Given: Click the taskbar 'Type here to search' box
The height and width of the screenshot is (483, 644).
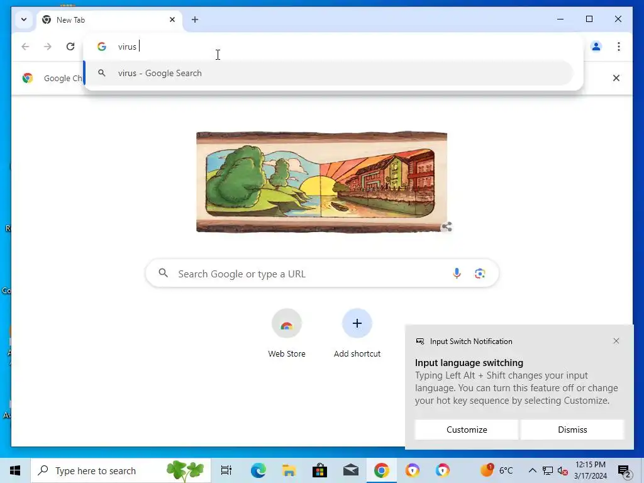Looking at the screenshot, I should coord(121,470).
